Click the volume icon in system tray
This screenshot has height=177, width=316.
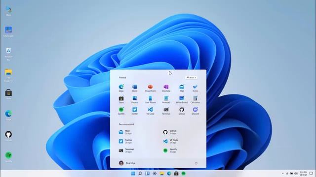point(296,174)
